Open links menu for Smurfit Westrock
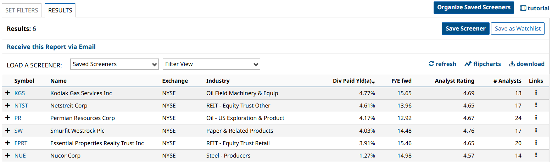This screenshot has height=165, width=552. (536, 130)
